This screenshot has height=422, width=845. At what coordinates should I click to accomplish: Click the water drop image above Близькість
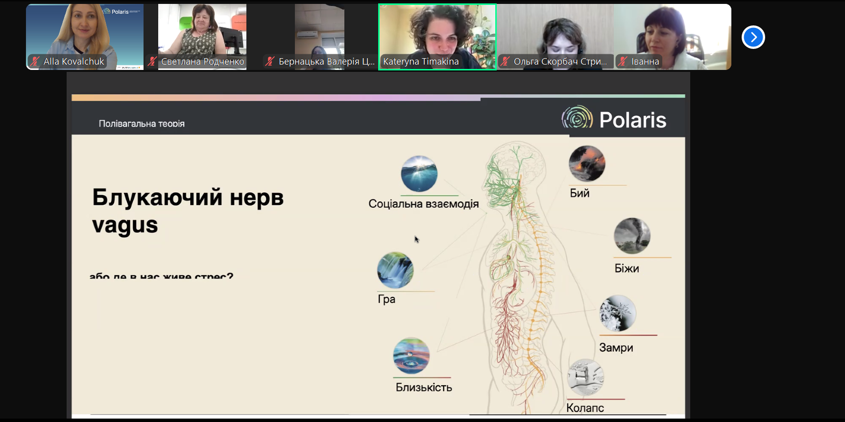click(411, 355)
